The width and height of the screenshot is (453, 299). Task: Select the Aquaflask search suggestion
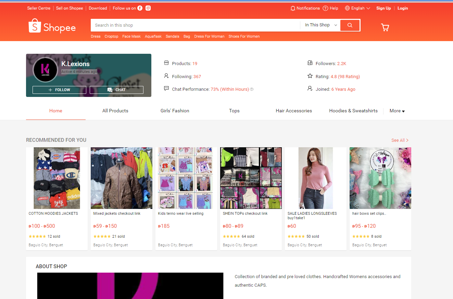[153, 36]
